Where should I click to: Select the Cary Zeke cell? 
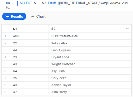(x=90, y=78)
